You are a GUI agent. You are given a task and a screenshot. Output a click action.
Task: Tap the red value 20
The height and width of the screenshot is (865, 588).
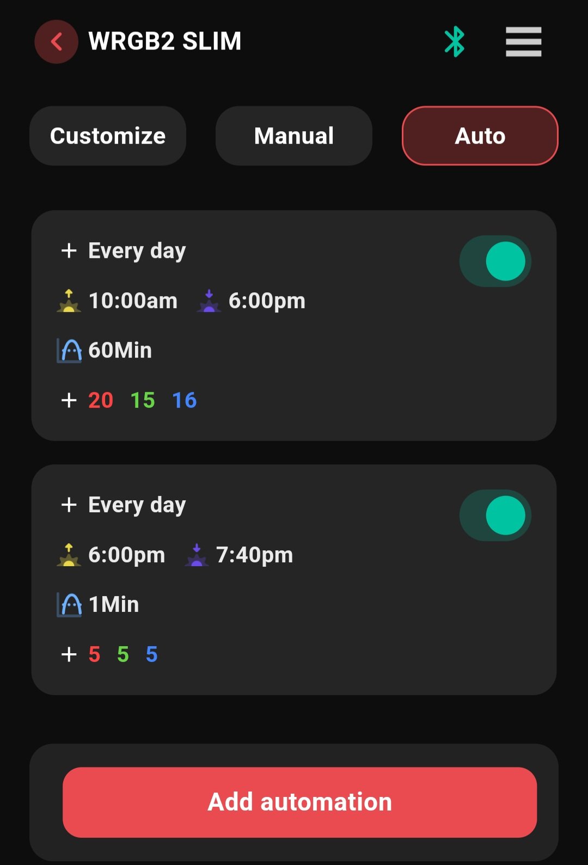101,401
